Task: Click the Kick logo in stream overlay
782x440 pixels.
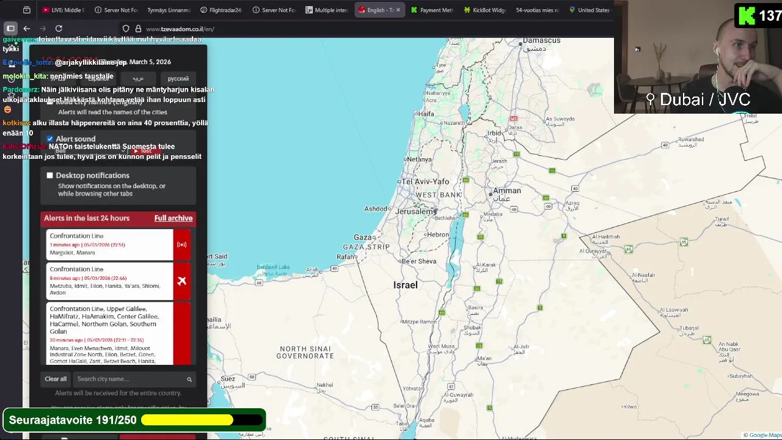Action: coord(747,16)
